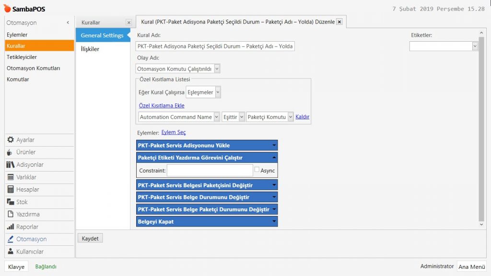Image resolution: width=491 pixels, height=276 pixels.
Task: Click the Eylem Seç link
Action: point(174,132)
